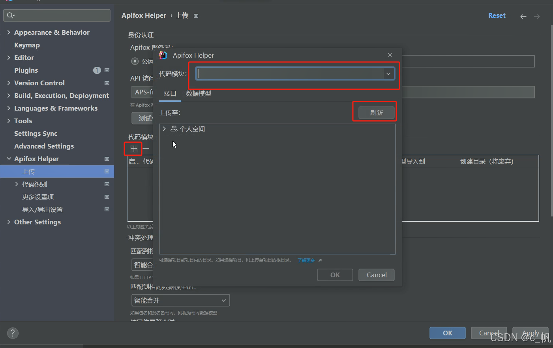Viewport: 553px width, 348px height.
Task: Click the search field in Settings sidebar
Action: pyautogui.click(x=57, y=15)
